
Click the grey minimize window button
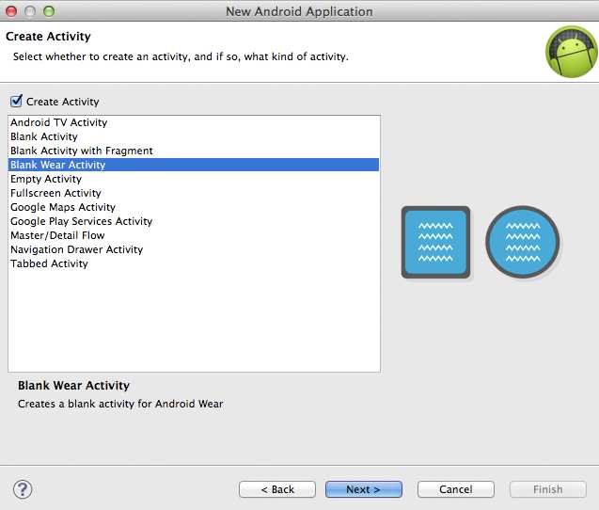pos(30,11)
